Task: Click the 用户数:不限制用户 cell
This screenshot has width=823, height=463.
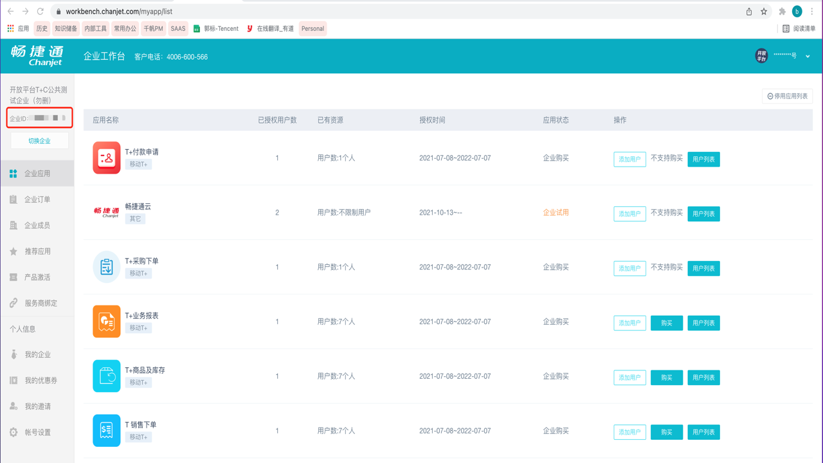Action: tap(344, 212)
